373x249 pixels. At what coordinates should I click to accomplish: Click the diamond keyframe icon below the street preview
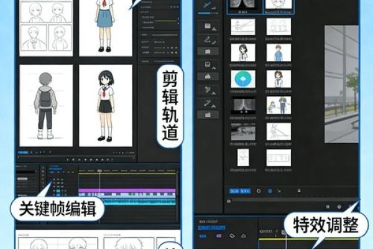pos(339,207)
